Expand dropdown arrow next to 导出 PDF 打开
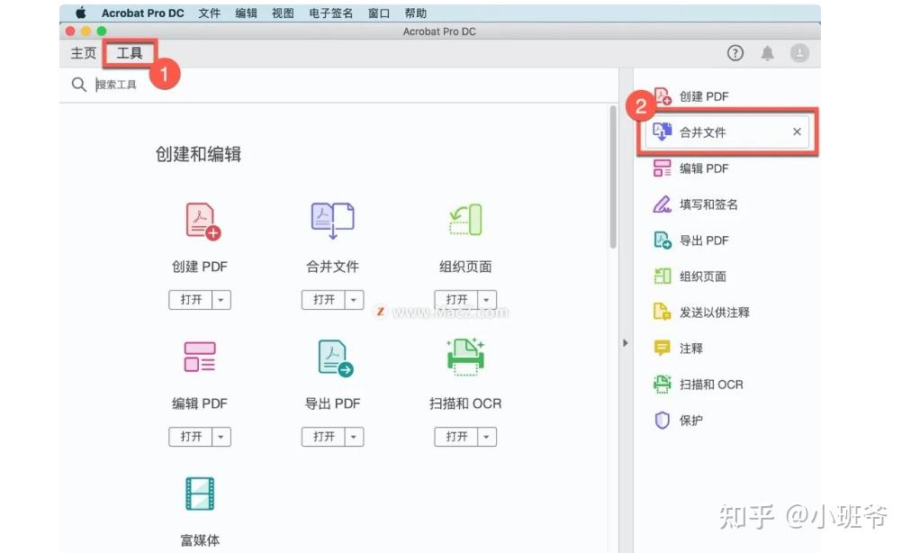911x553 pixels. (353, 437)
